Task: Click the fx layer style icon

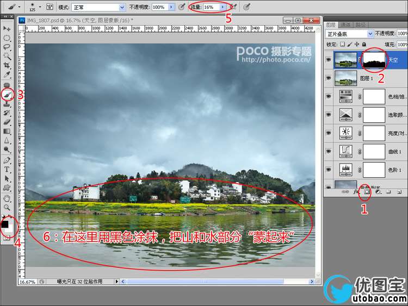Action: [356, 192]
